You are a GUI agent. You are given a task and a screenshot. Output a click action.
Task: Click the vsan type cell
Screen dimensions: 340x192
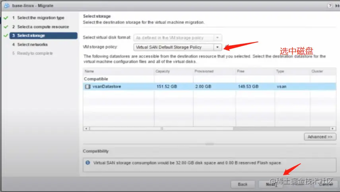tap(282, 86)
